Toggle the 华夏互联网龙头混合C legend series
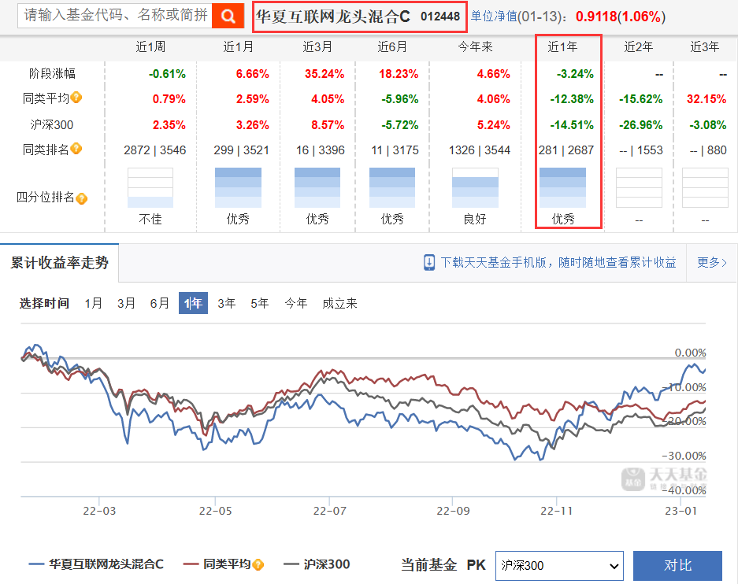This screenshot has width=738, height=584. [x=97, y=564]
